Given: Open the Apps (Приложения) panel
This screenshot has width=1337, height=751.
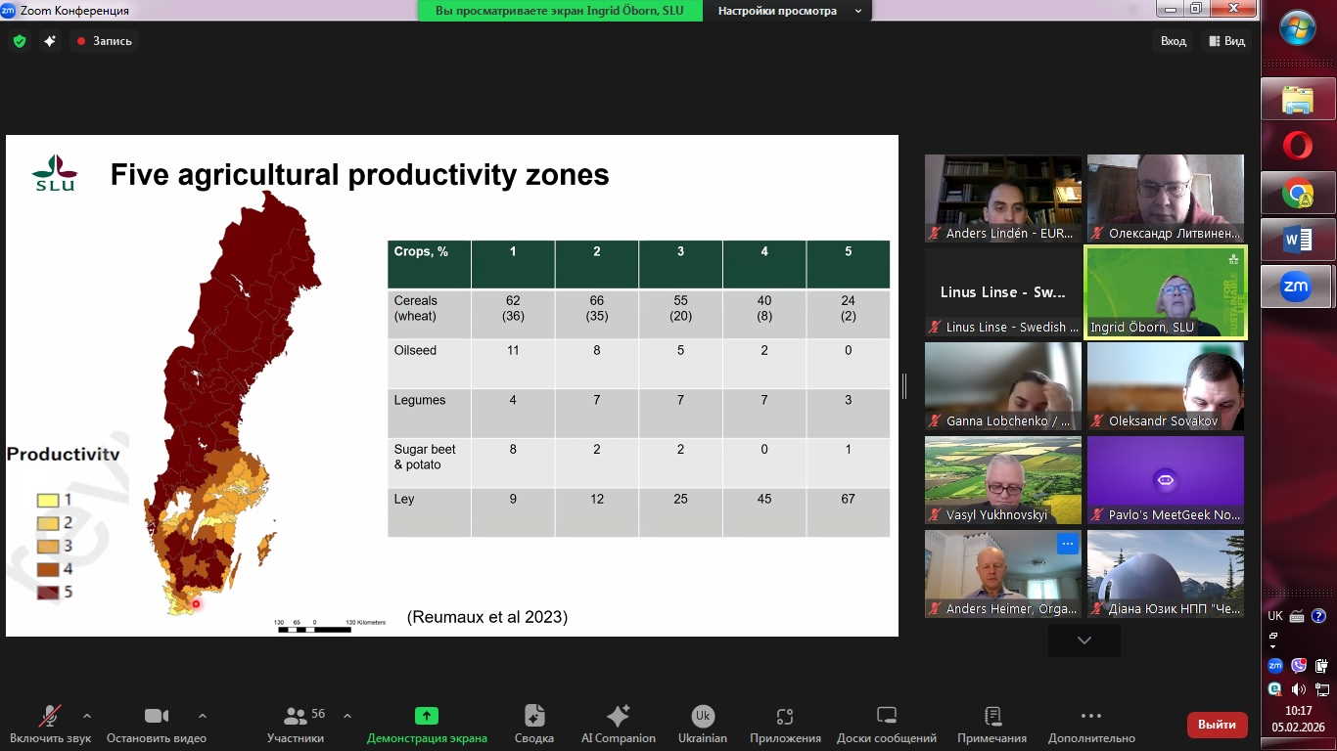Looking at the screenshot, I should [x=784, y=724].
